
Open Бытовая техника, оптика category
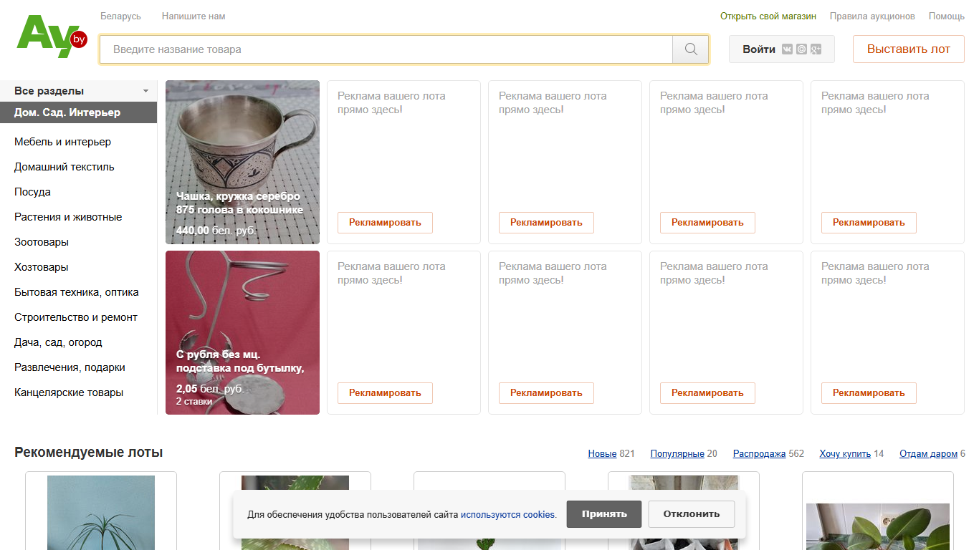77,292
